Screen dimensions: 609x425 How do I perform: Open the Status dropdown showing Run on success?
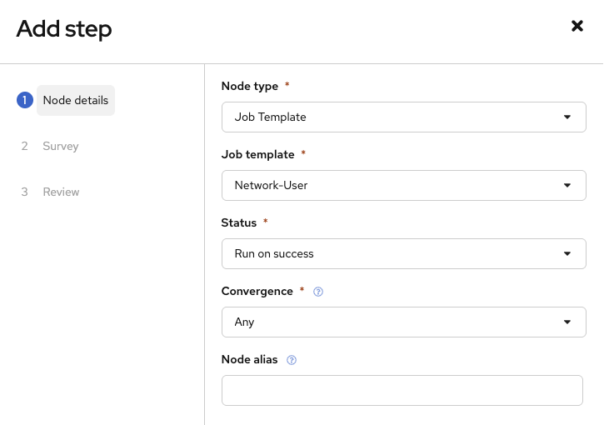[403, 253]
